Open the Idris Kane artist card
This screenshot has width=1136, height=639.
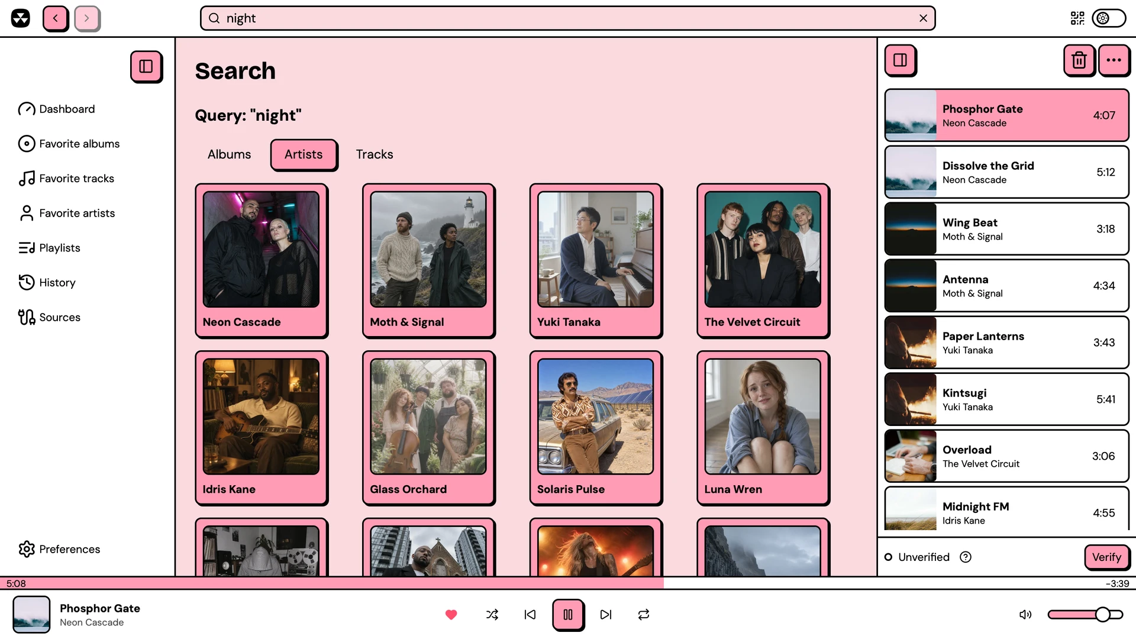coord(262,428)
